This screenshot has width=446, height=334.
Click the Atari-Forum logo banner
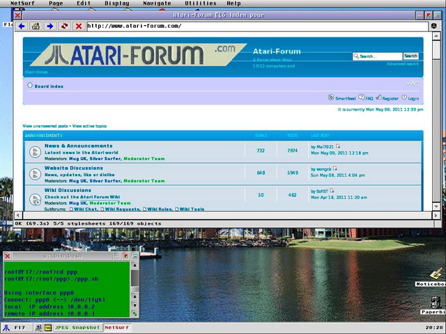point(138,54)
